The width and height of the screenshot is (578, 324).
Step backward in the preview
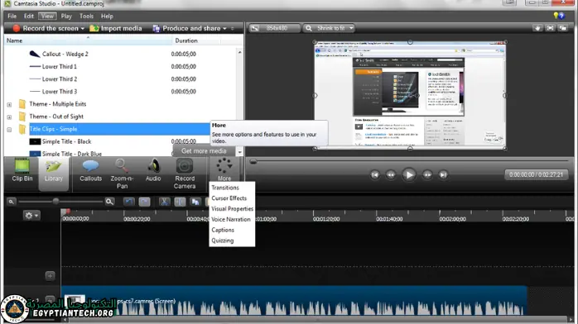[x=391, y=174]
